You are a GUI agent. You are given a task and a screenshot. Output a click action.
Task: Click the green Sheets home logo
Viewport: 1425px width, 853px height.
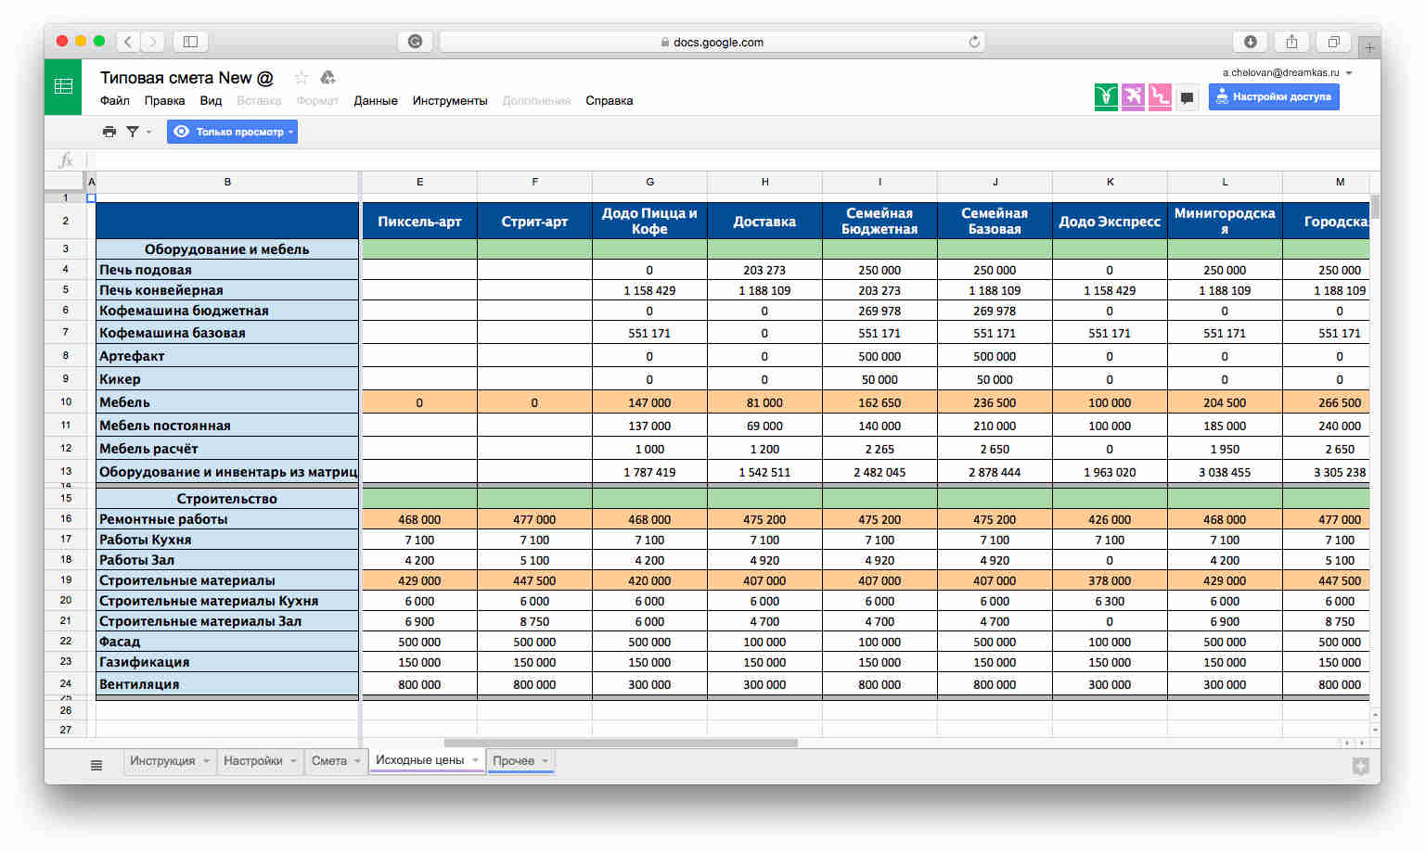tap(63, 86)
